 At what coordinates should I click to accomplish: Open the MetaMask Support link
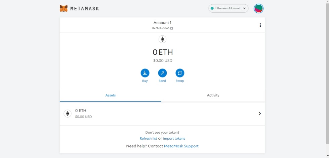(x=181, y=146)
